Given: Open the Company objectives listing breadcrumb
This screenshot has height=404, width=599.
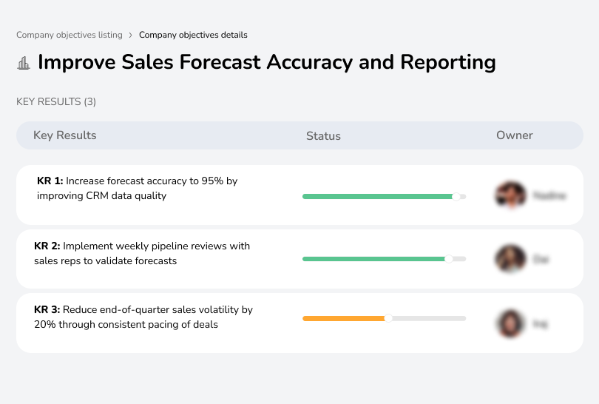Looking at the screenshot, I should pyautogui.click(x=70, y=35).
